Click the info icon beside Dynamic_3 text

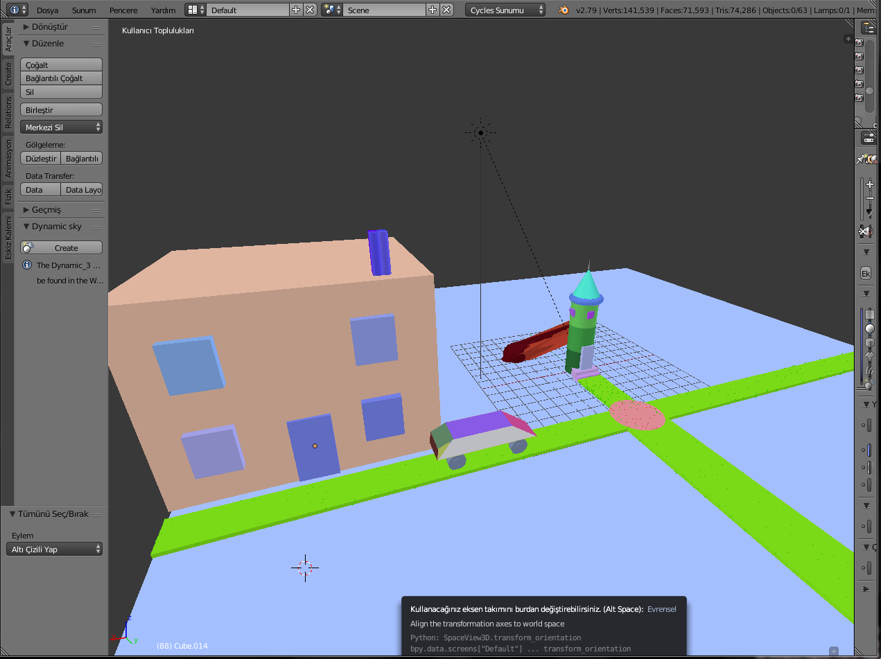pyautogui.click(x=26, y=265)
